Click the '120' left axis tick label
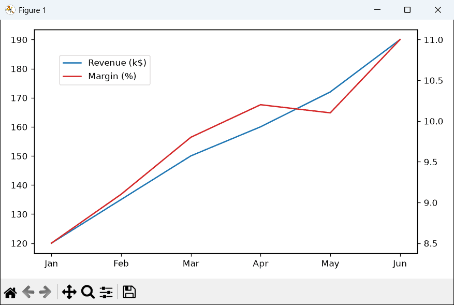The image size is (454, 305). (19, 243)
